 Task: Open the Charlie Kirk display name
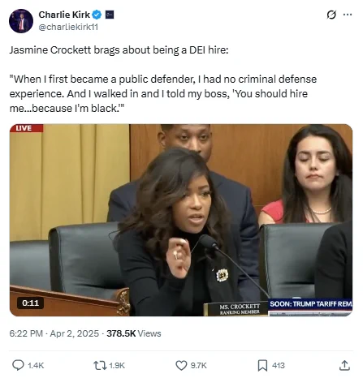(x=64, y=15)
